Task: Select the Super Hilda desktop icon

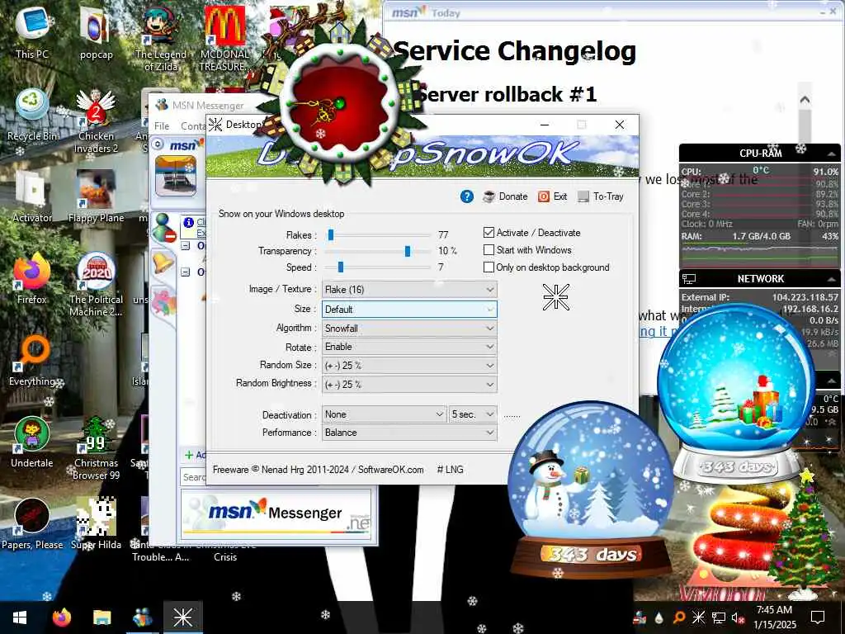Action: pyautogui.click(x=96, y=525)
